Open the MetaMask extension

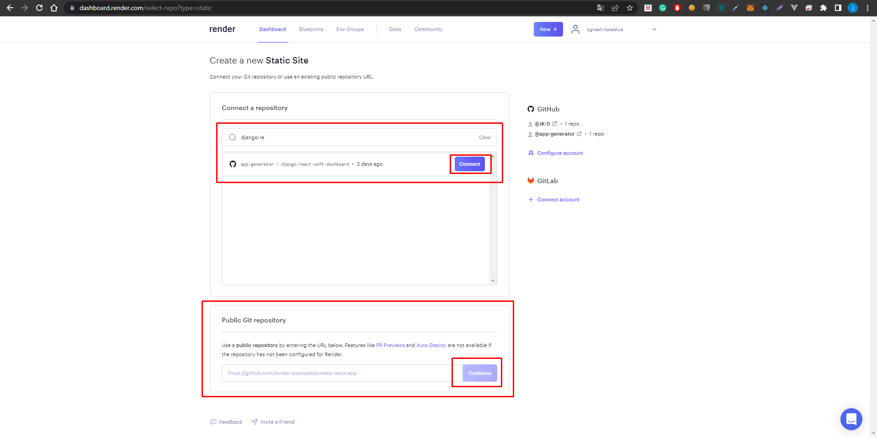pos(750,8)
